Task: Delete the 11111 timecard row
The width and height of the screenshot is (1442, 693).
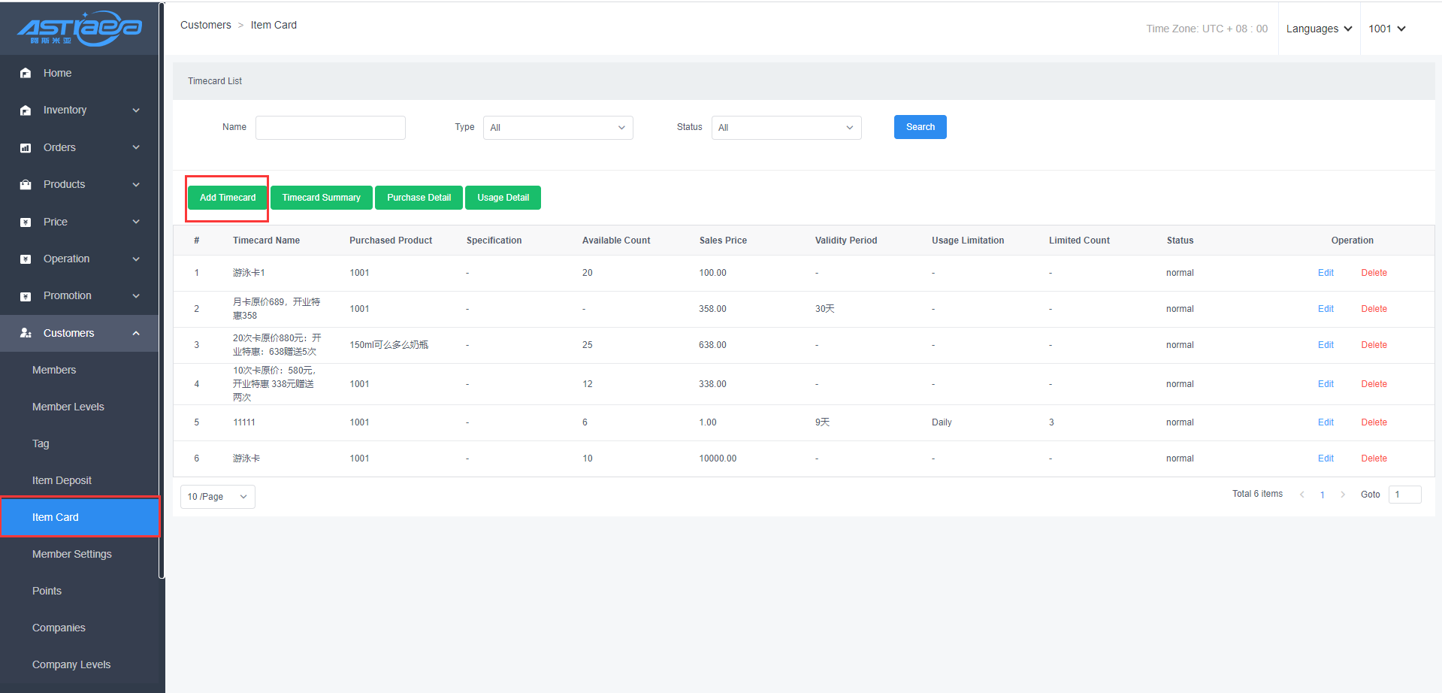Action: (1374, 422)
